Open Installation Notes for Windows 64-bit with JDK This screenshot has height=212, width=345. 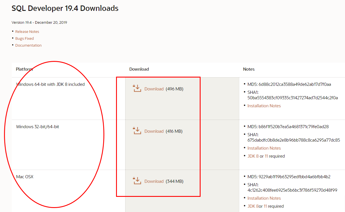264,106
